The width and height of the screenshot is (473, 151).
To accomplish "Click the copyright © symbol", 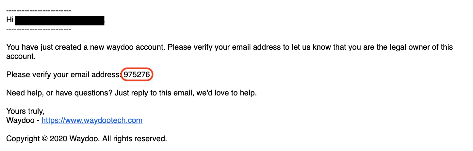I will (45, 139).
